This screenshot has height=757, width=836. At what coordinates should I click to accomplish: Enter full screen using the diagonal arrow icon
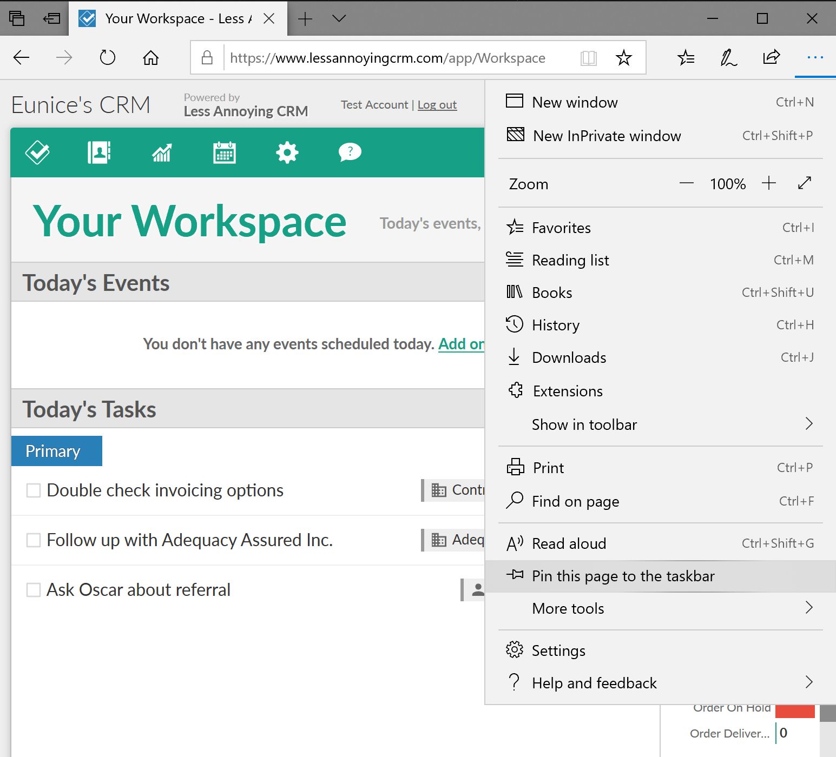coord(805,183)
